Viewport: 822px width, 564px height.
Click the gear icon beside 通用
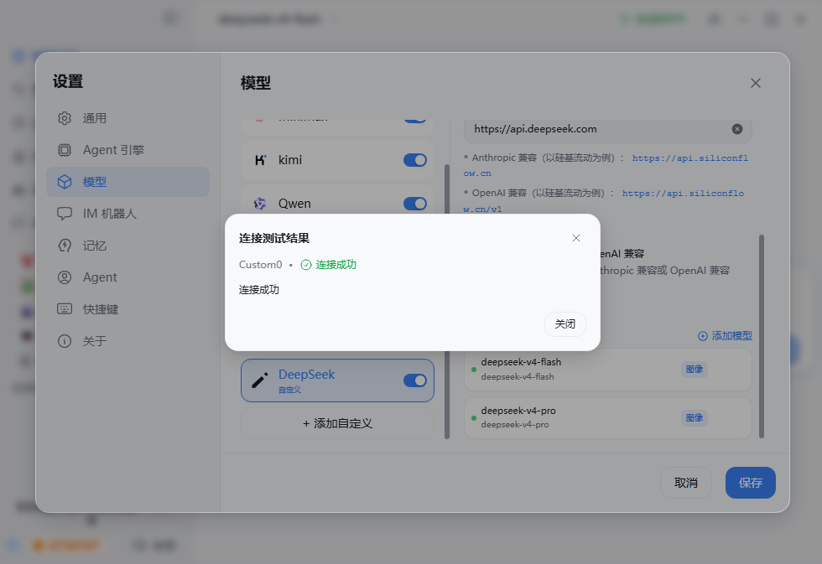point(65,118)
